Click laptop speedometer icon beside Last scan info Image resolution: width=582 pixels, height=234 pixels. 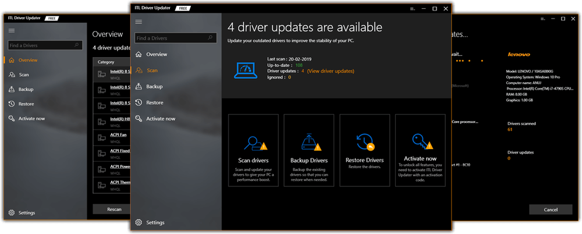pos(246,69)
